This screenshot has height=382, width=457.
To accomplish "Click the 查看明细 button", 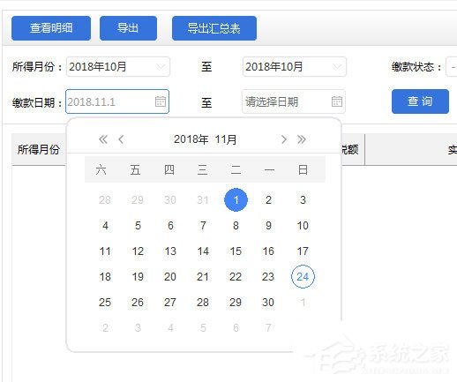I will (x=51, y=28).
